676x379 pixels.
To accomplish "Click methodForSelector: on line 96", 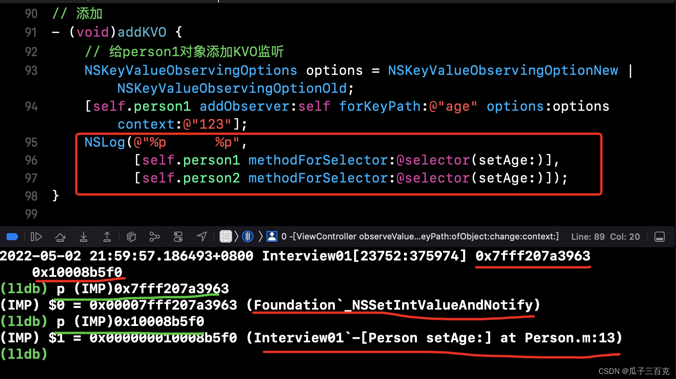I will pyautogui.click(x=322, y=160).
